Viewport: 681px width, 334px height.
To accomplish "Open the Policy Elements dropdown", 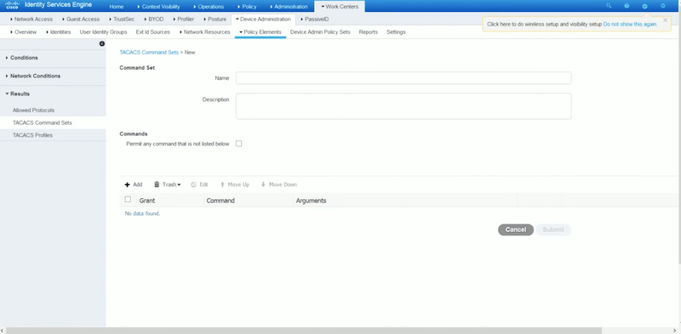I will (x=260, y=32).
